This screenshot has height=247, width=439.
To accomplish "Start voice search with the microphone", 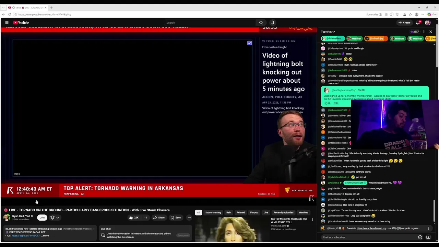I will pyautogui.click(x=273, y=23).
